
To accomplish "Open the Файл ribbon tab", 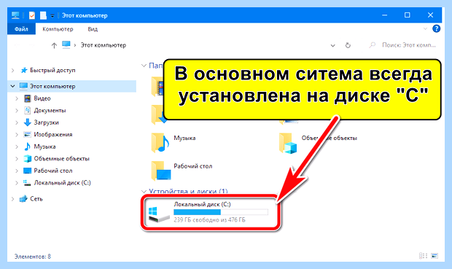I will point(21,29).
